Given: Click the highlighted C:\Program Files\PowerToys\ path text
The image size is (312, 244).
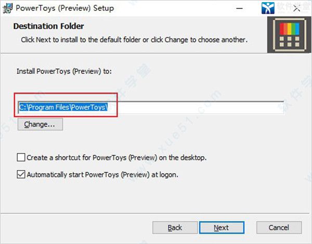Looking at the screenshot, I should click(x=63, y=108).
